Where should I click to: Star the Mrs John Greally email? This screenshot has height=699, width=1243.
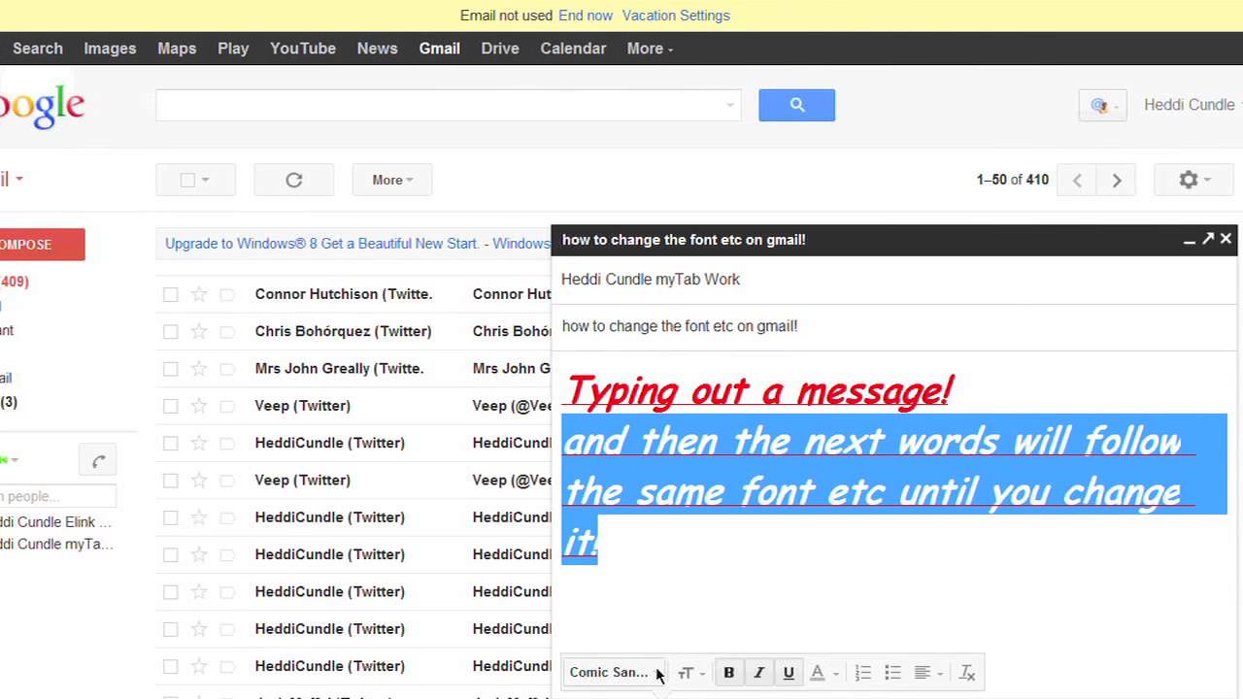point(199,369)
